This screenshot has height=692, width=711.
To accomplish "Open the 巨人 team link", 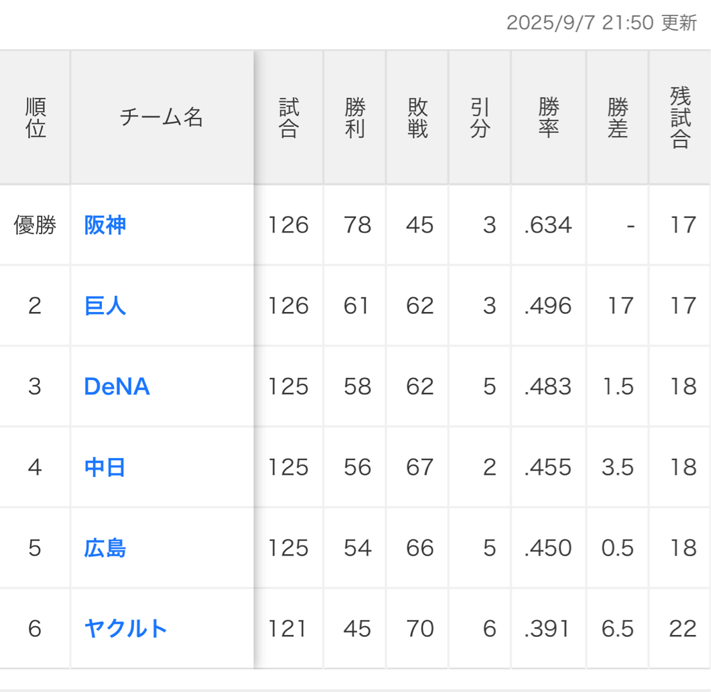I will click(105, 306).
